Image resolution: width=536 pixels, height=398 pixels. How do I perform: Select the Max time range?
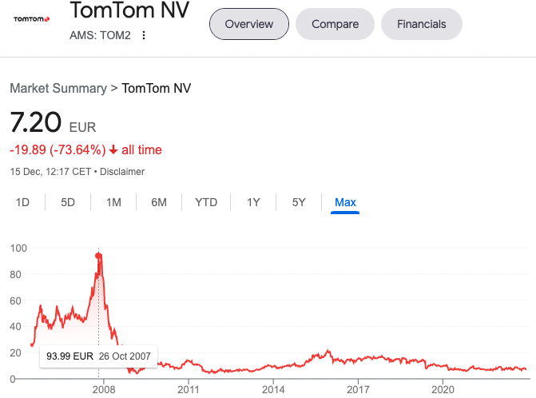[x=345, y=202]
